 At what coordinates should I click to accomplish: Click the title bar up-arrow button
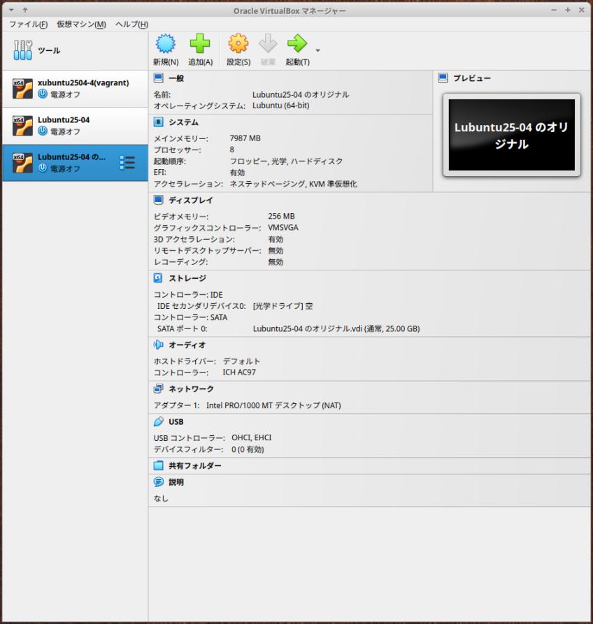coord(25,10)
